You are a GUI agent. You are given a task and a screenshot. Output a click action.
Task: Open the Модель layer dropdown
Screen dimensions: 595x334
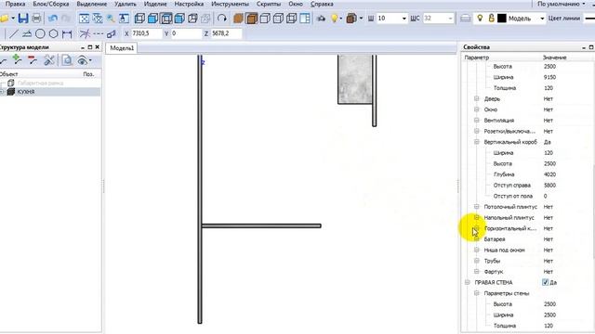pyautogui.click(x=542, y=19)
